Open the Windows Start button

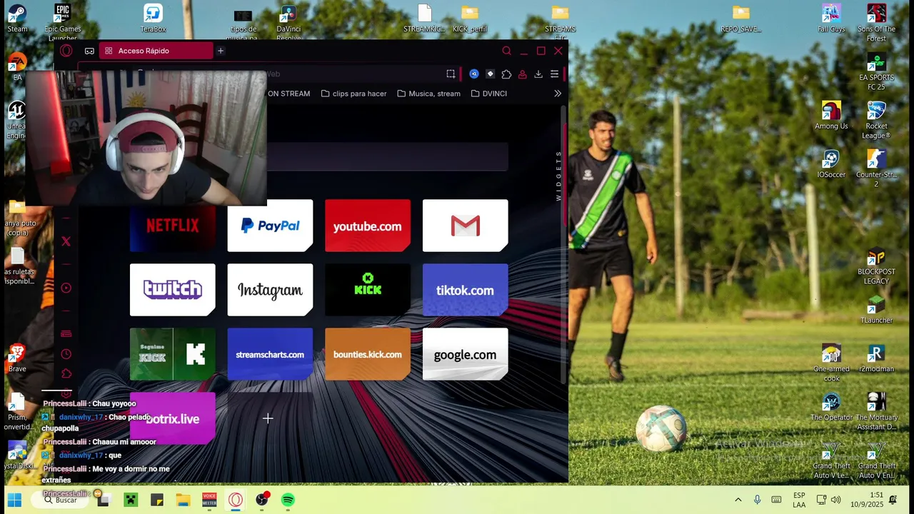(x=14, y=500)
